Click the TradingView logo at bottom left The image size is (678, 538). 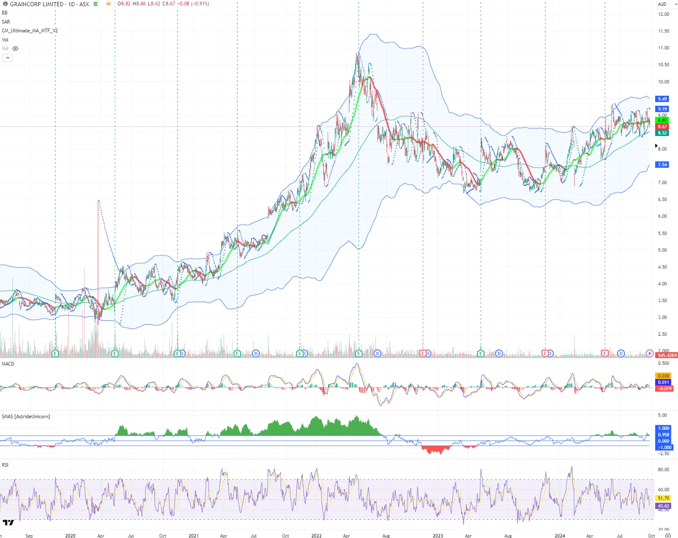coord(8,522)
